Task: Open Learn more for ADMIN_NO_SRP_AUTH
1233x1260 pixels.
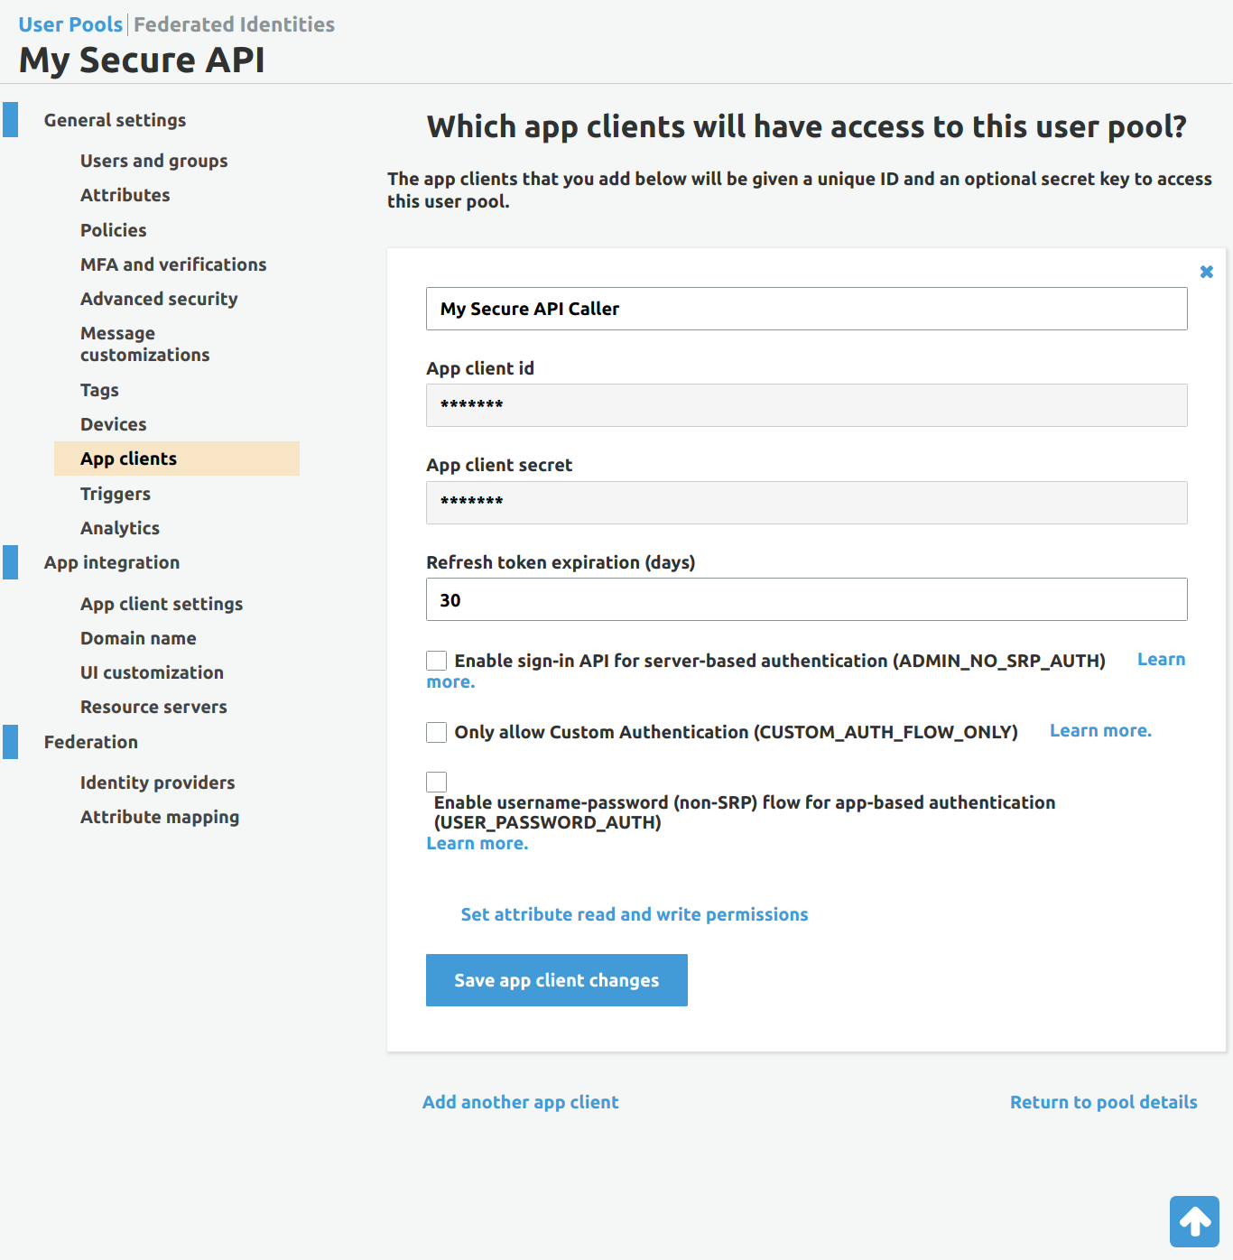Action: (x=1161, y=659)
